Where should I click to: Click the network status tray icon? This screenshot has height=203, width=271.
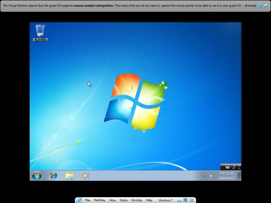(x=205, y=176)
